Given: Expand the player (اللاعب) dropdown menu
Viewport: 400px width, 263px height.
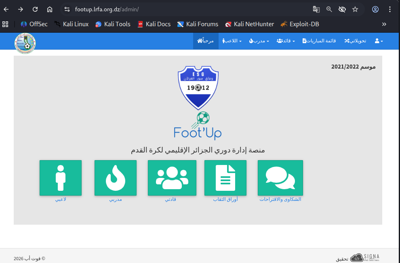Looking at the screenshot, I should pyautogui.click(x=232, y=41).
